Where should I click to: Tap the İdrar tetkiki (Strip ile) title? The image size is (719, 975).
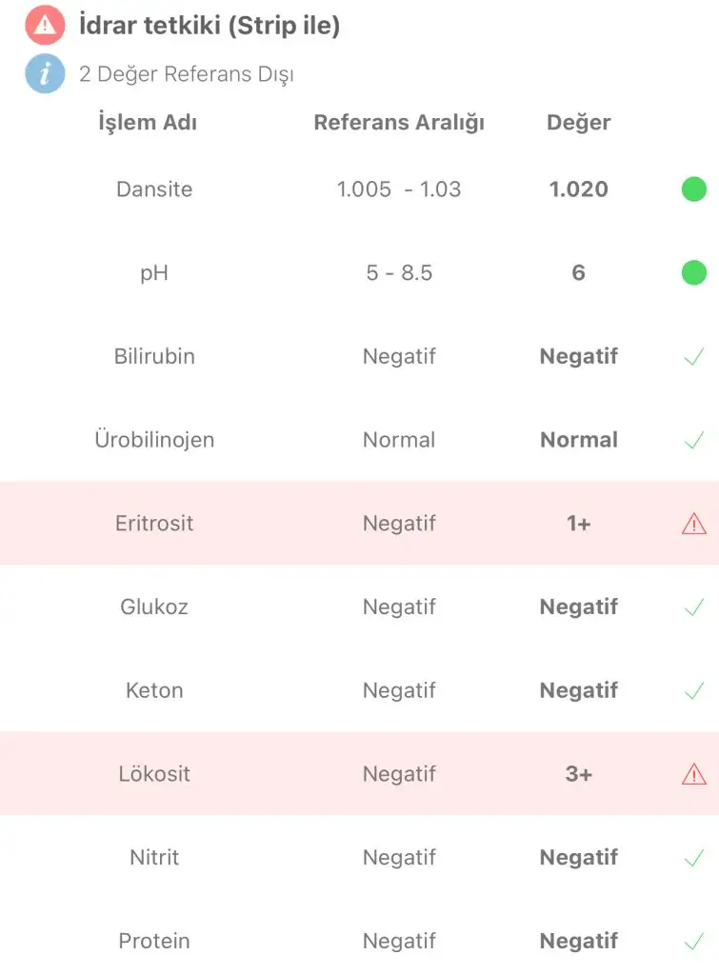tap(210, 26)
